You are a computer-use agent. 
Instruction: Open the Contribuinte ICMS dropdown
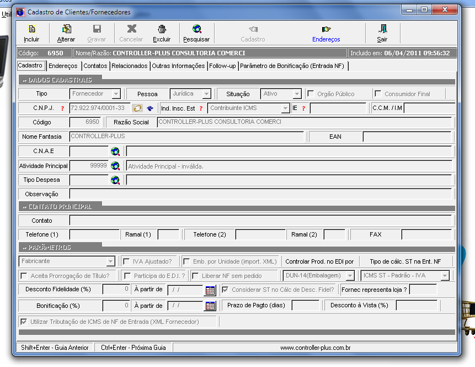(285, 108)
